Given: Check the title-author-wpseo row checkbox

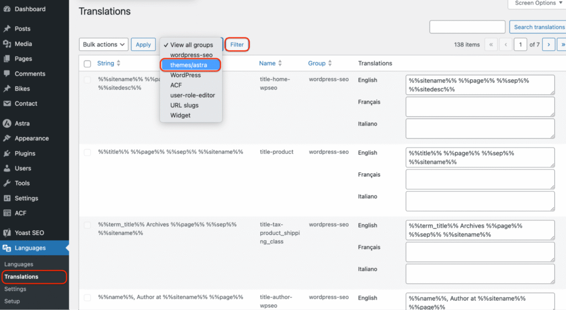Looking at the screenshot, I should (87, 298).
